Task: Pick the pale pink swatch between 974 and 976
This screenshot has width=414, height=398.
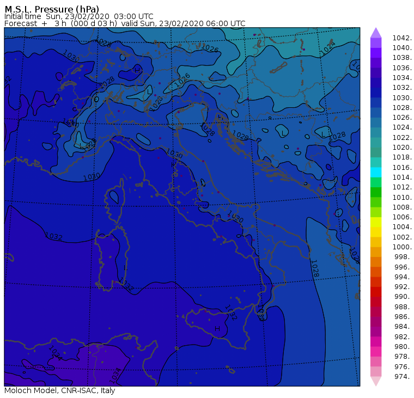Action: [376, 372]
